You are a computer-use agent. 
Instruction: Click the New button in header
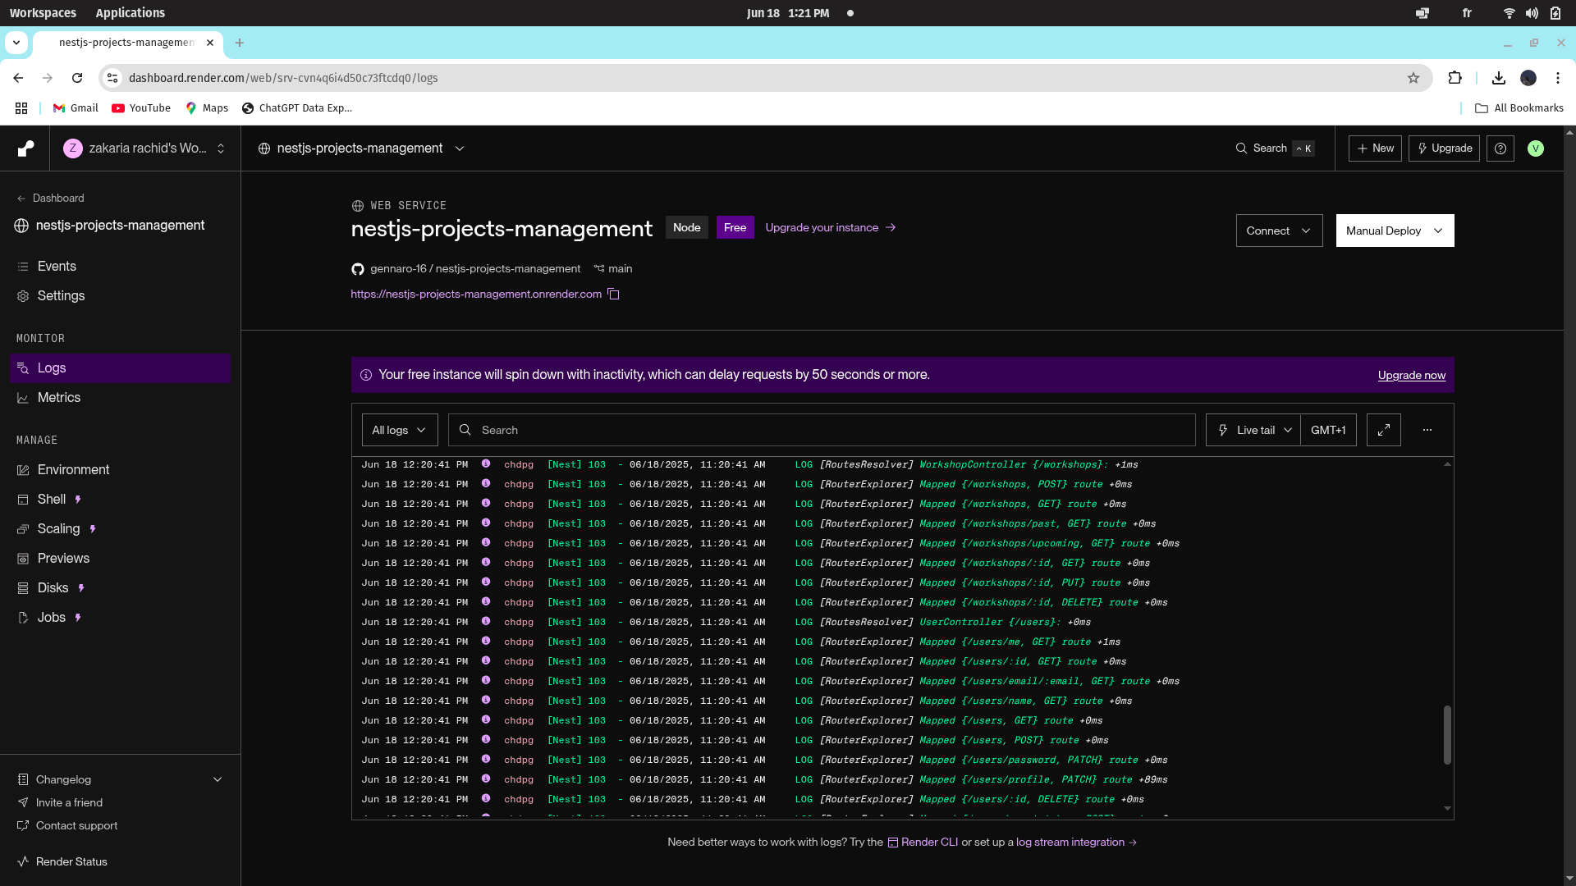[x=1375, y=148]
